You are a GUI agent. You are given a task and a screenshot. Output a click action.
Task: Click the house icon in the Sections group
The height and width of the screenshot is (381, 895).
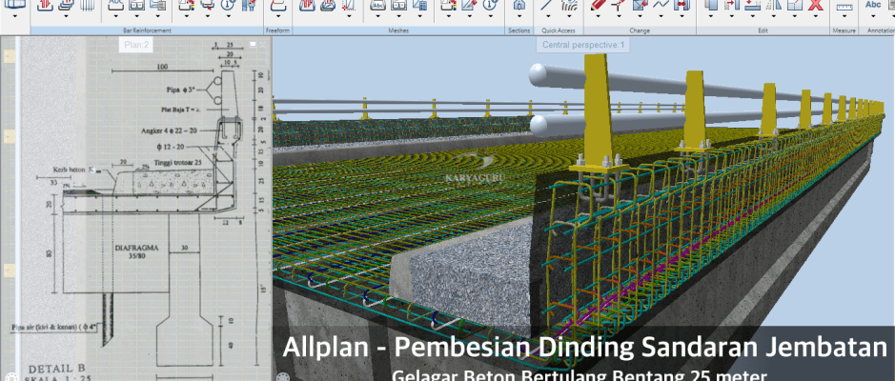519,5
